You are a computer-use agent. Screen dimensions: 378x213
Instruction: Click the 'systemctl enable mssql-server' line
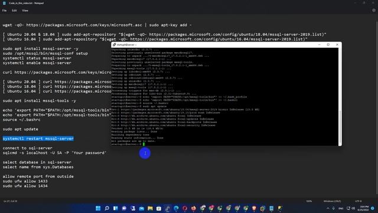[37, 63]
